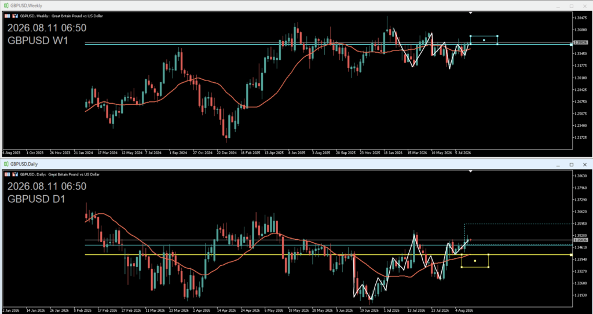Minimize the GBPUSD,Daily chart window

point(558,165)
